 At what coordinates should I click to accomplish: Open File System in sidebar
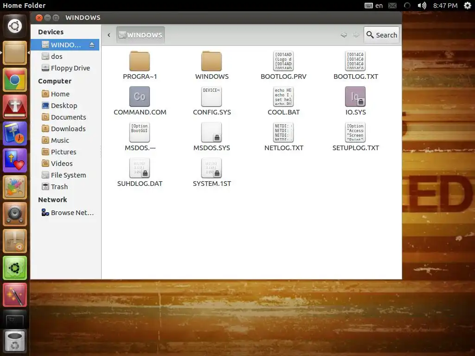coord(65,175)
